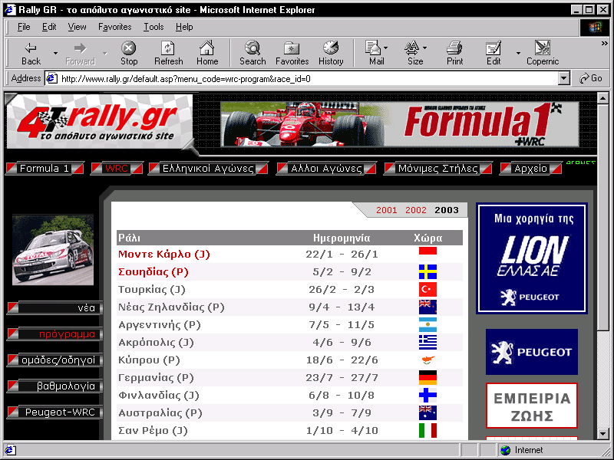Click the Greece flag in Ακρόπολις row
This screenshot has height=460, width=614.
pos(427,342)
